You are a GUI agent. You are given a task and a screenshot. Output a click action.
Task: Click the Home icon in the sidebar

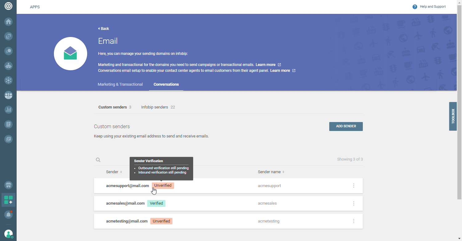click(8, 22)
